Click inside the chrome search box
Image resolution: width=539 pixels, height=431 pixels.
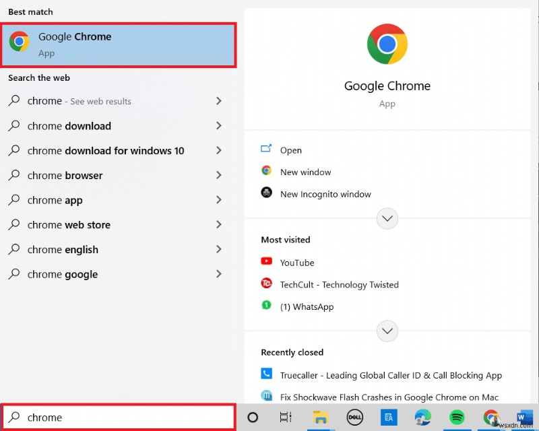(x=121, y=417)
